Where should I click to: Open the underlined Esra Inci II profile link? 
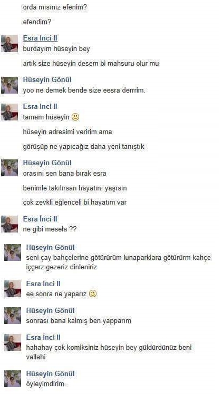click(x=40, y=38)
